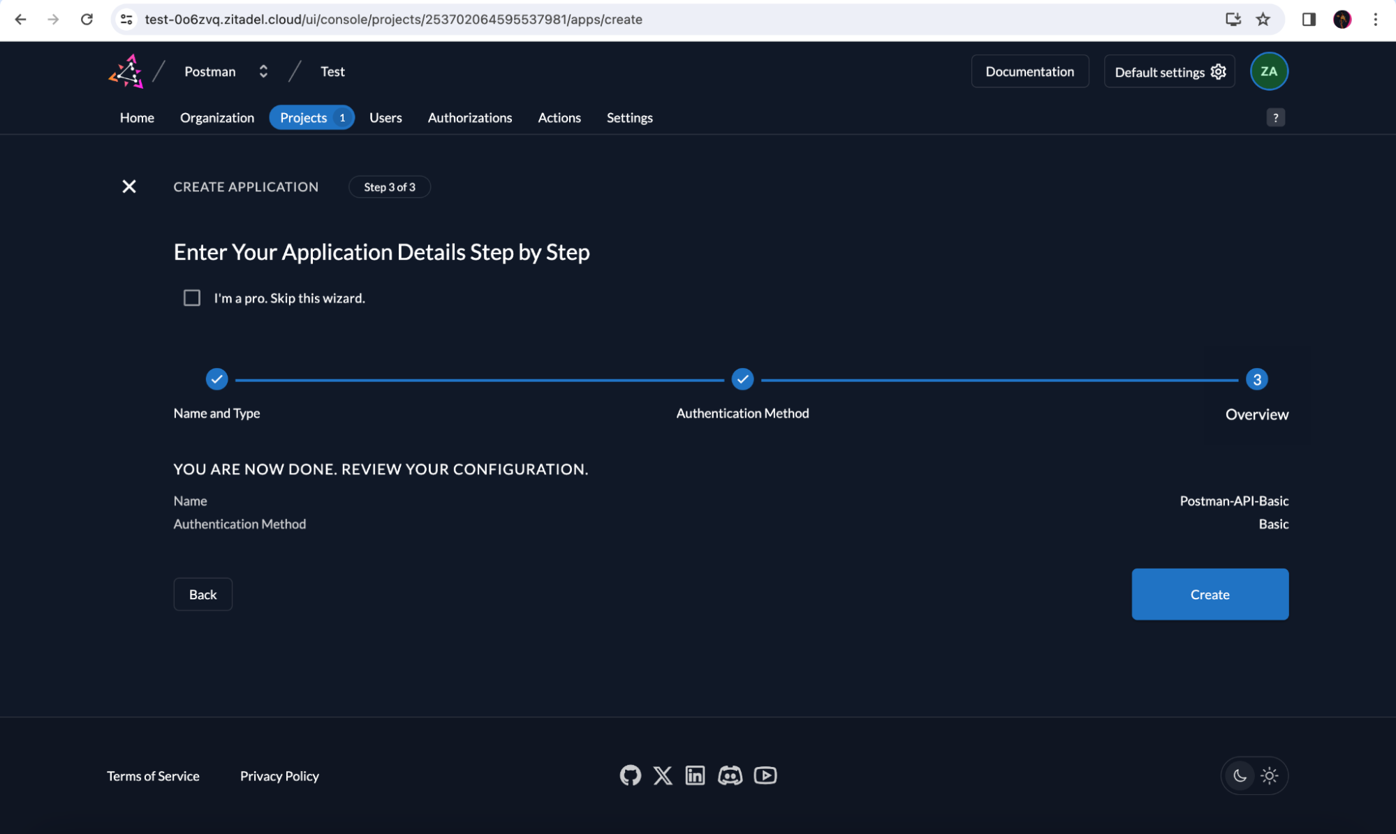Open the X (Twitter) footer icon
The height and width of the screenshot is (834, 1396).
663,775
